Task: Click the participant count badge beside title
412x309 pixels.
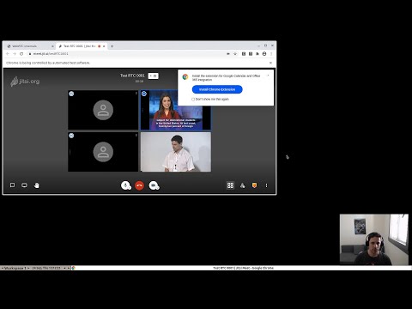Action: pos(154,76)
